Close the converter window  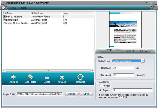point(151,3)
